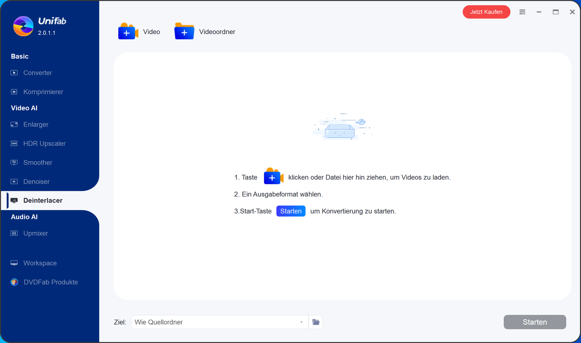Viewport: 581px width, 343px height.
Task: Open the Workspace panel
Action: click(x=40, y=263)
